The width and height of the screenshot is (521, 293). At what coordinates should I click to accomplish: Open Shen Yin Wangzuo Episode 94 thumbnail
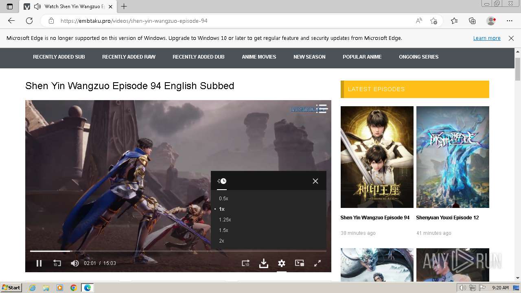[x=377, y=157]
